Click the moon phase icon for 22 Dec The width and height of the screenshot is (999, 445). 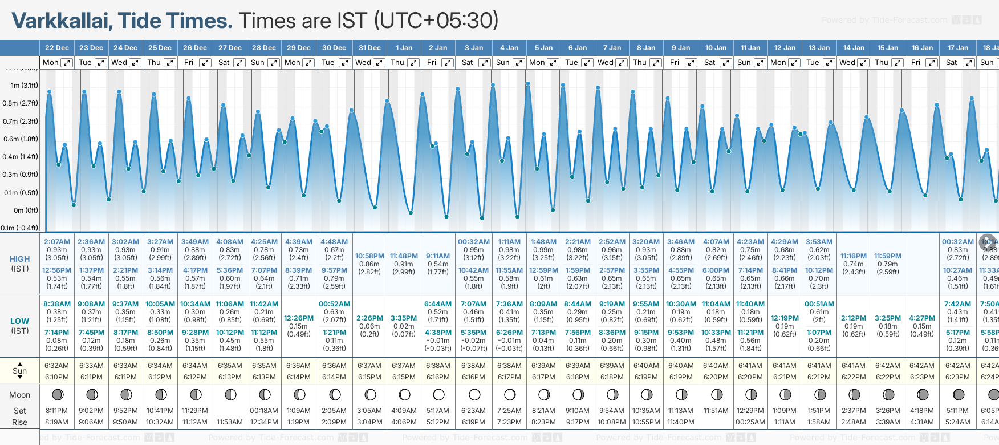click(x=57, y=394)
